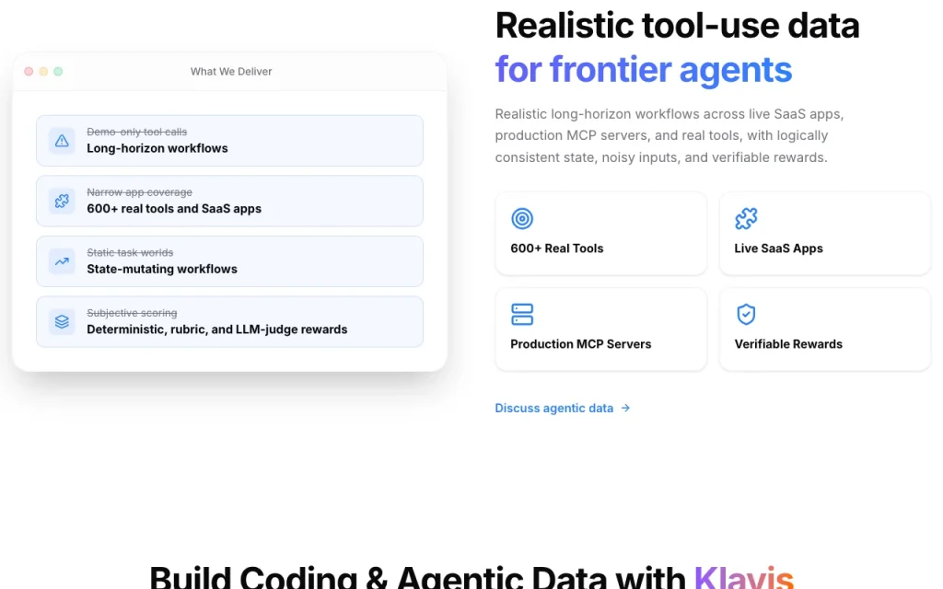Viewport: 943px width, 589px height.
Task: Click the for frontier agents blue heading
Action: point(644,70)
